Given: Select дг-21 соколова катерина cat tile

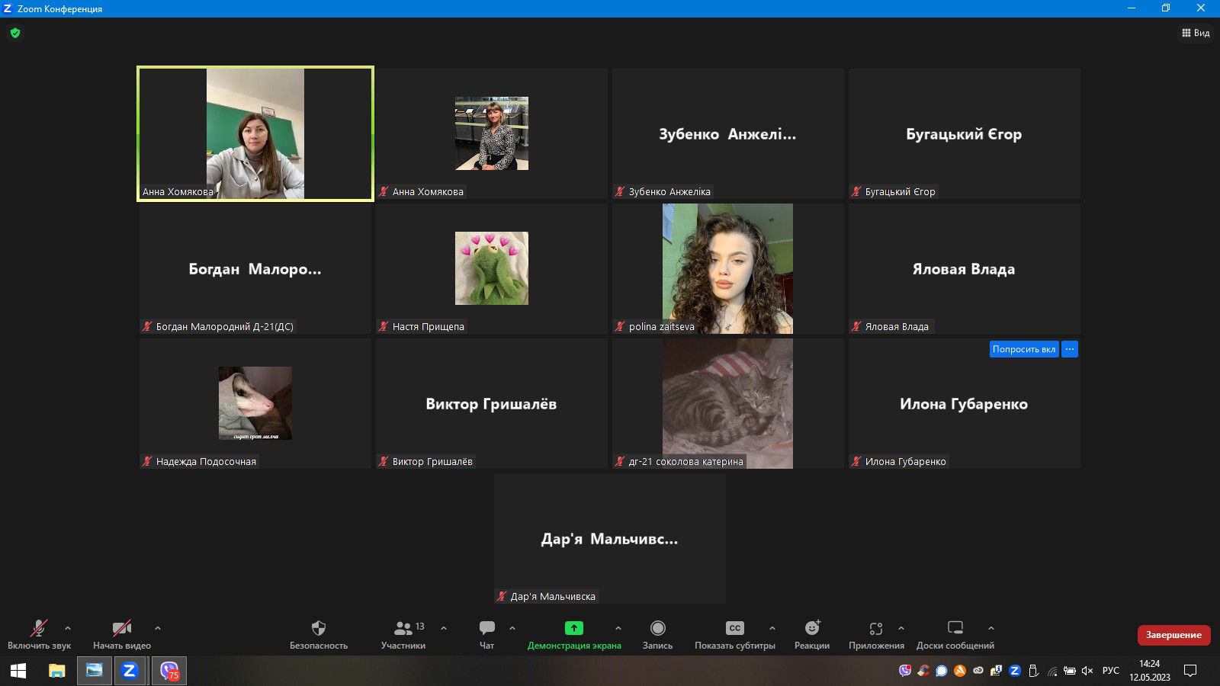Looking at the screenshot, I should pos(727,403).
